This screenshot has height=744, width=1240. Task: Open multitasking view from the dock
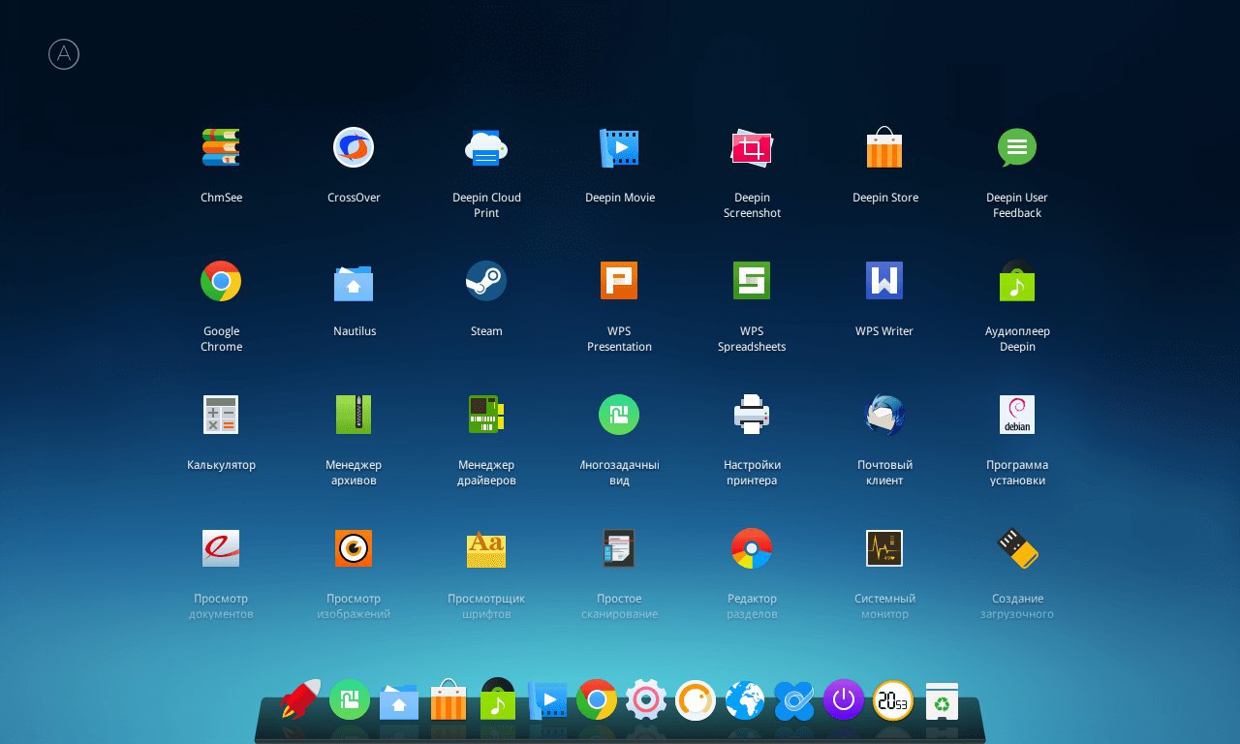(350, 699)
